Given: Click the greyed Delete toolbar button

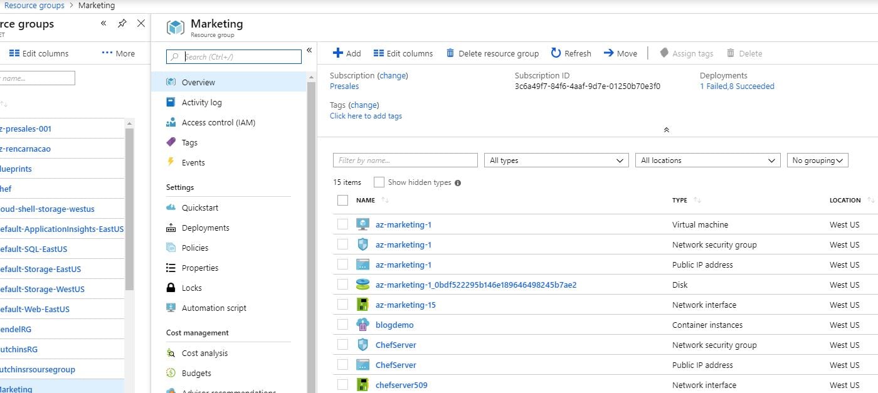Looking at the screenshot, I should pyautogui.click(x=744, y=53).
